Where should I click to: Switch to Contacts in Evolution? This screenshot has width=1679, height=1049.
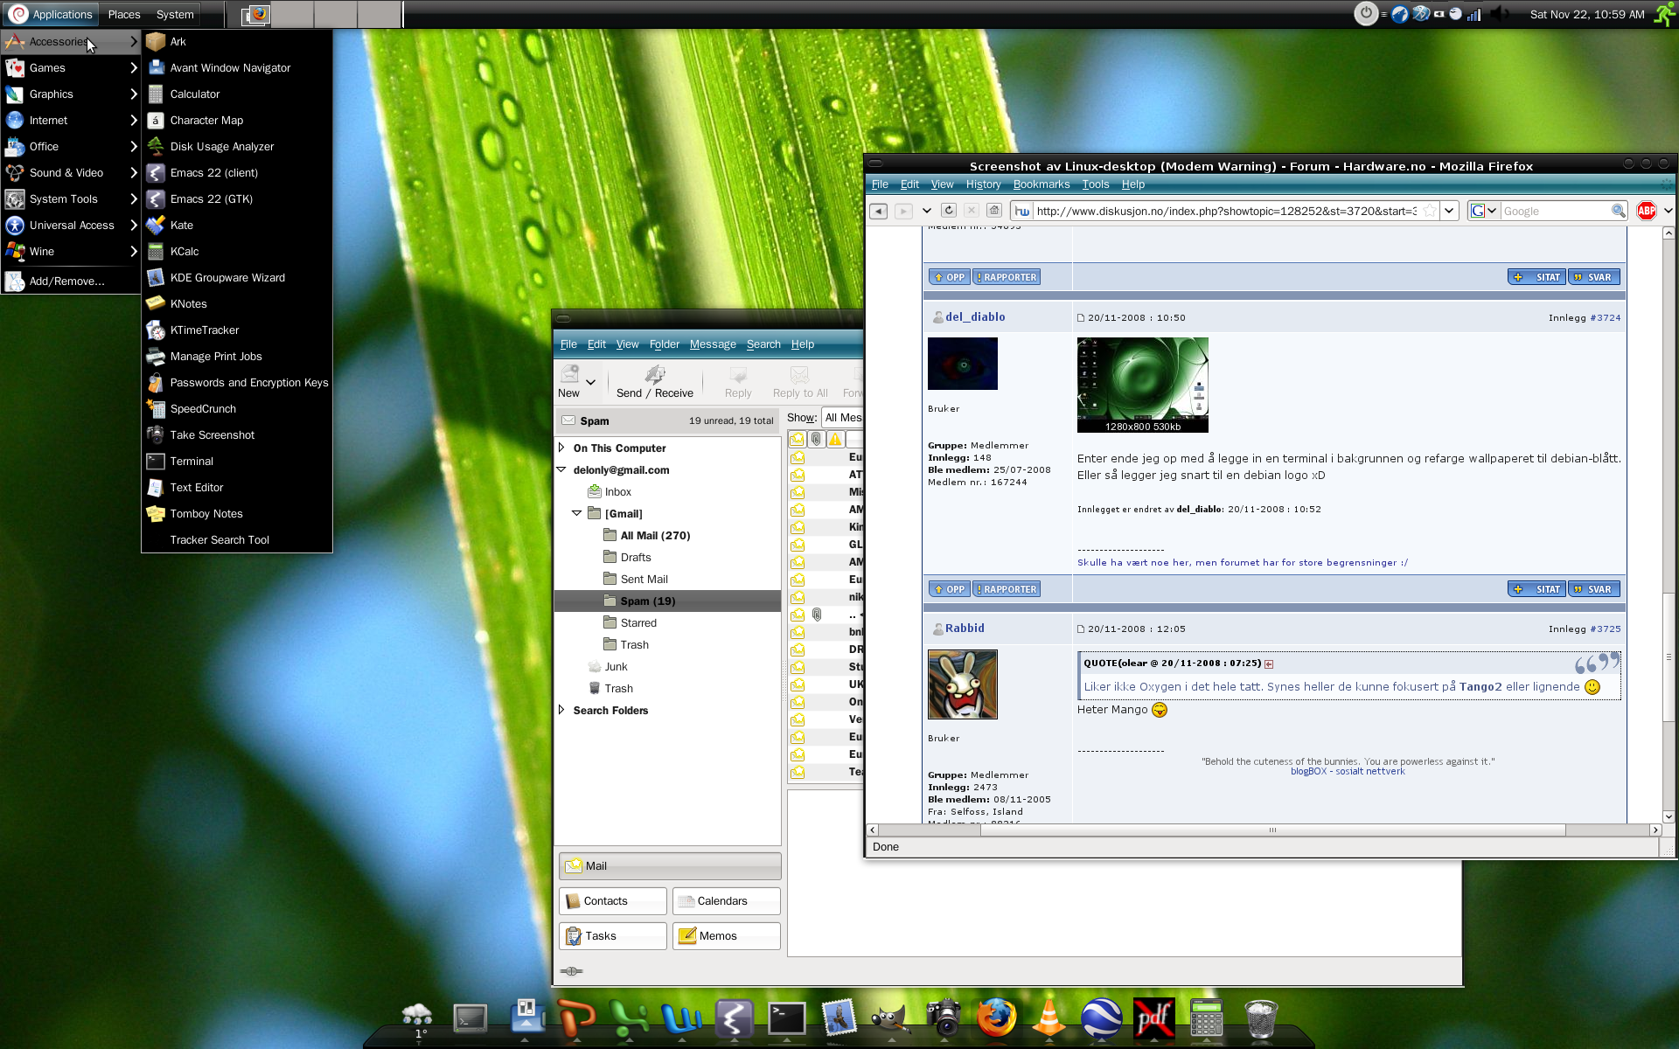tap(612, 900)
